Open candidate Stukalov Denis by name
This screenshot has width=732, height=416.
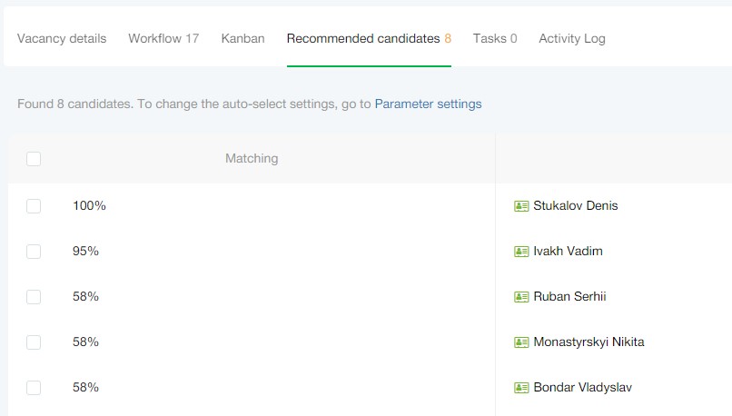pos(576,206)
